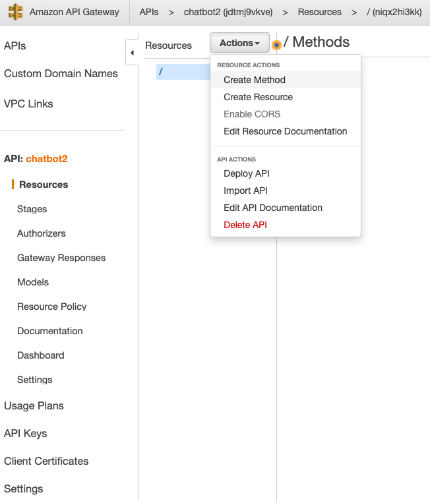
Task: Click chatbot2 (jdtmj9vkve) breadcrumb link
Action: pos(228,12)
